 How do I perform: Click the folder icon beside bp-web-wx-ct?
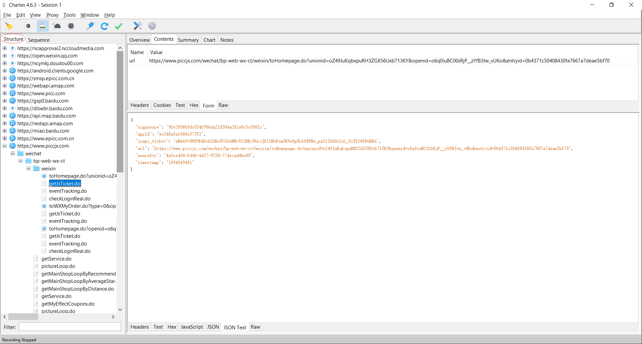coord(28,161)
